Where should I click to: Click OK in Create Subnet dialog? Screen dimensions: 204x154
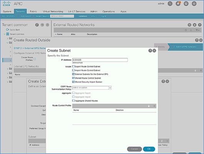coord(149,149)
